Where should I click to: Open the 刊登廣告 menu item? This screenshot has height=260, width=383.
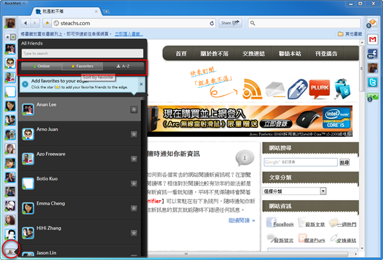click(x=326, y=54)
